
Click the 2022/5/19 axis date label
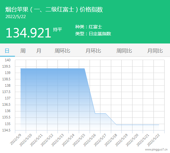point(121,140)
